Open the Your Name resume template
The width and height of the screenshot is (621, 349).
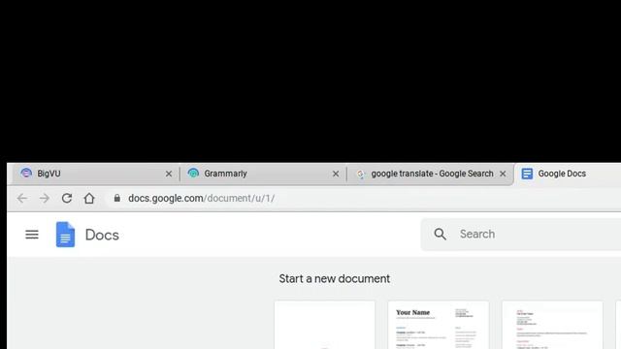(439, 325)
